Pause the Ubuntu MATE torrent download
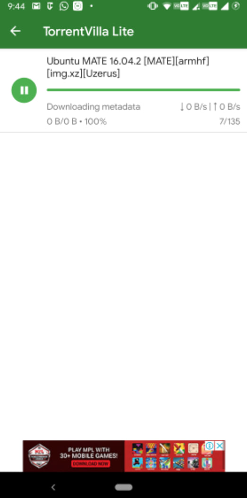This screenshot has height=498, width=247. click(x=24, y=91)
